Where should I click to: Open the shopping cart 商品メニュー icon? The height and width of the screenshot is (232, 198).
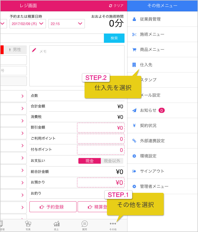tap(134, 50)
